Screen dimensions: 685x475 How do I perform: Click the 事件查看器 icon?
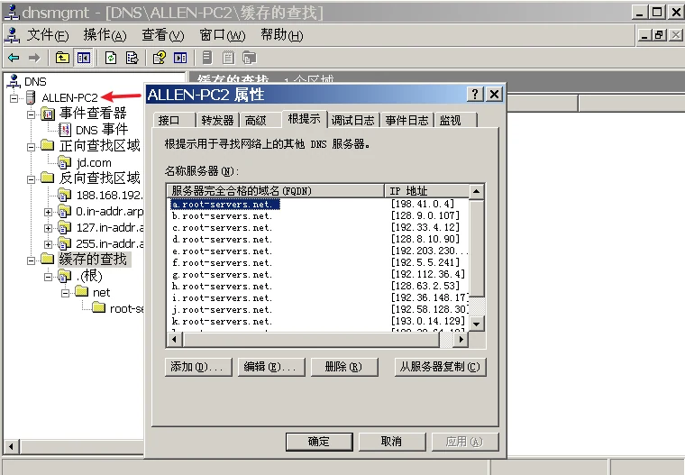pyautogui.click(x=48, y=114)
